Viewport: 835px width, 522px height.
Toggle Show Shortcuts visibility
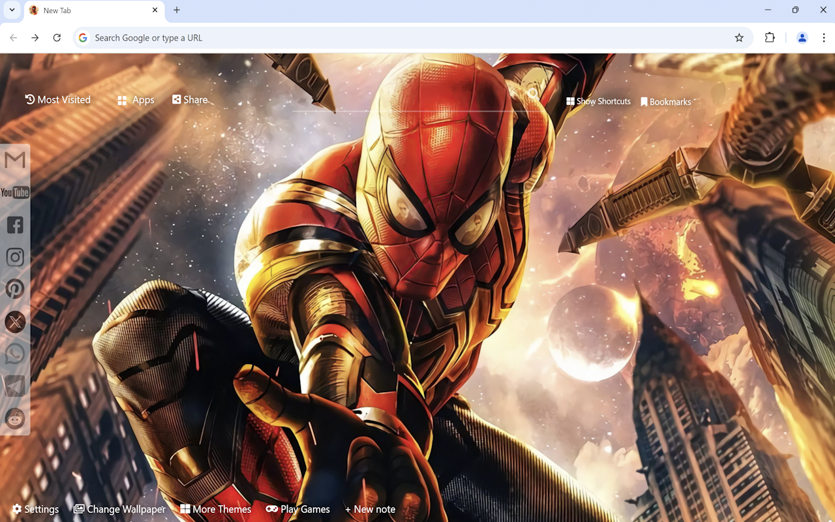598,101
